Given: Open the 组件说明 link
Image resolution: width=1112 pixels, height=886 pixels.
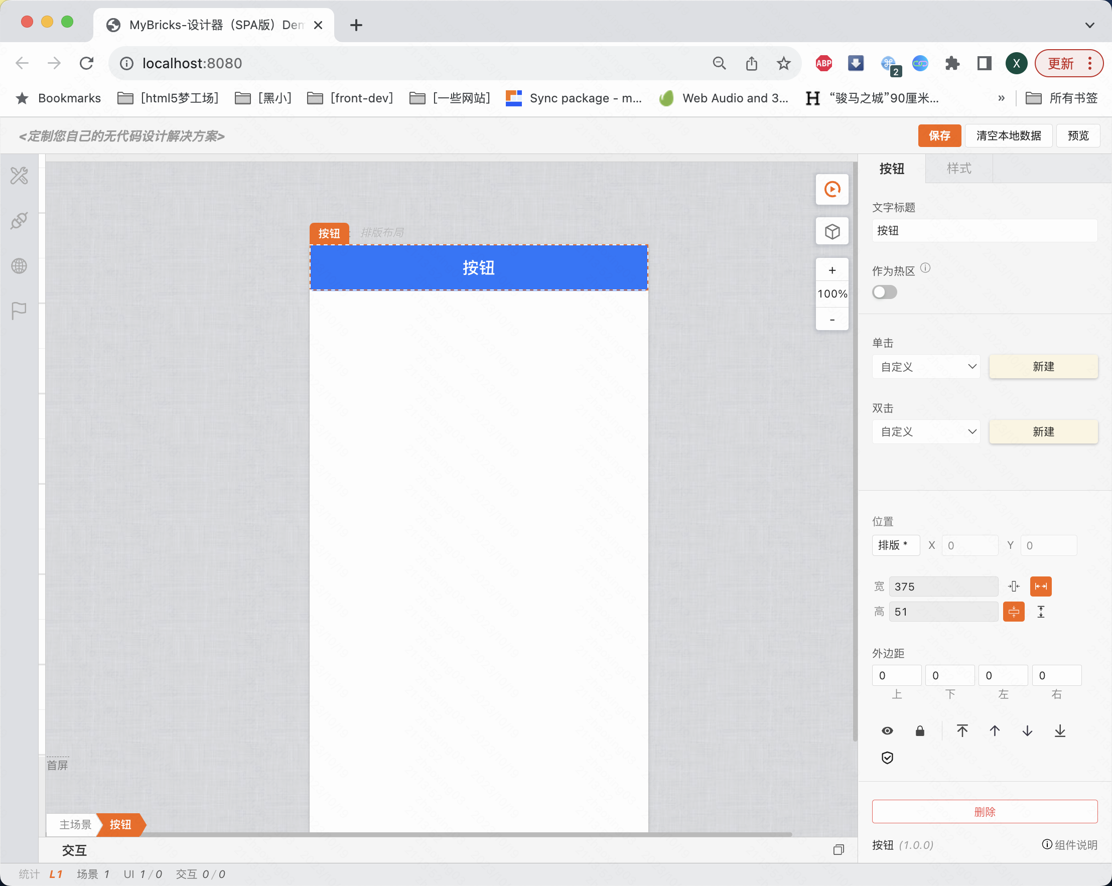Looking at the screenshot, I should coord(1070,845).
